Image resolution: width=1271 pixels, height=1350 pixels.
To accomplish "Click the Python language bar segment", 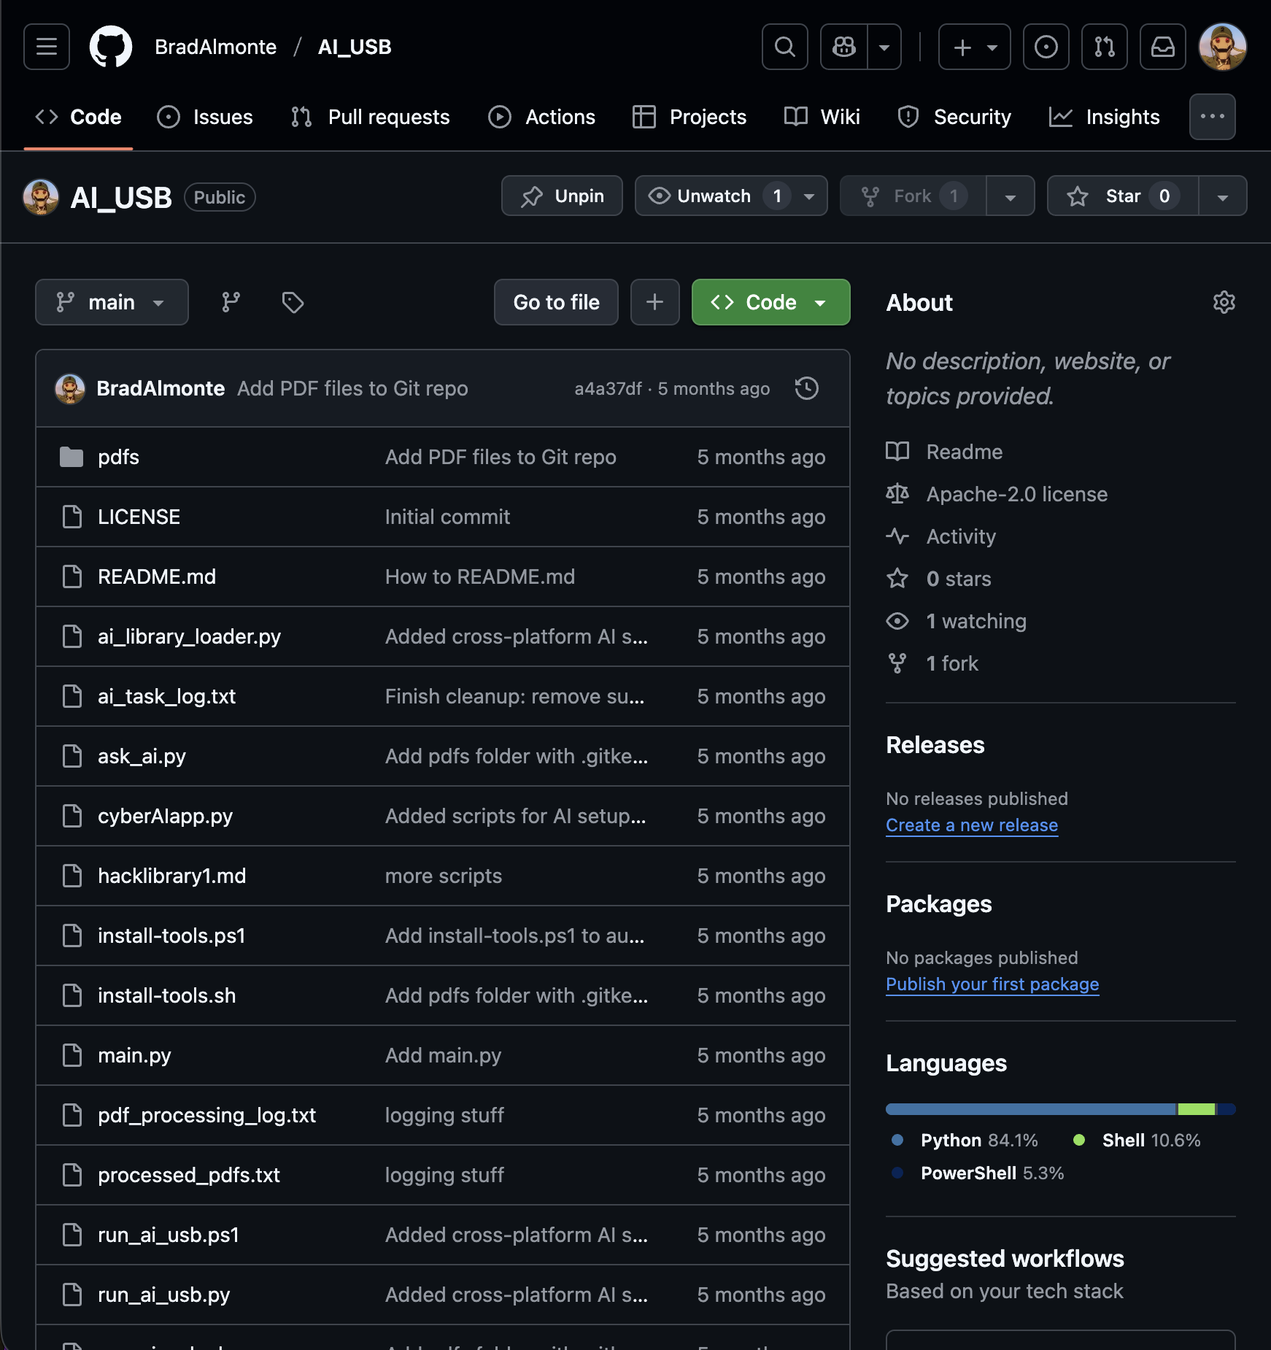I will (1030, 1109).
